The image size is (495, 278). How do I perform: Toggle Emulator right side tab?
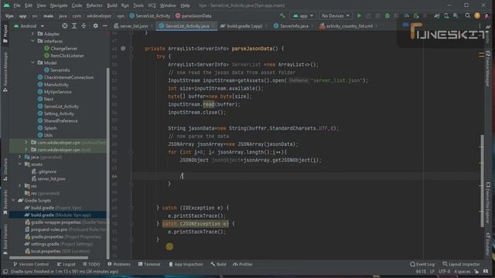coord(488,243)
